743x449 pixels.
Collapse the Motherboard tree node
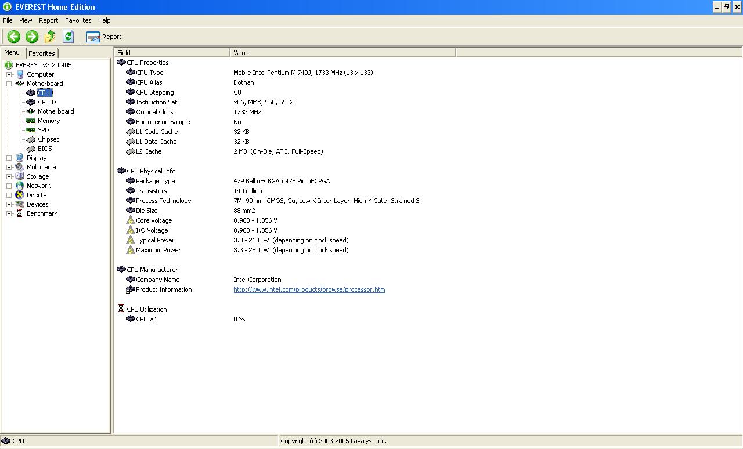click(9, 84)
